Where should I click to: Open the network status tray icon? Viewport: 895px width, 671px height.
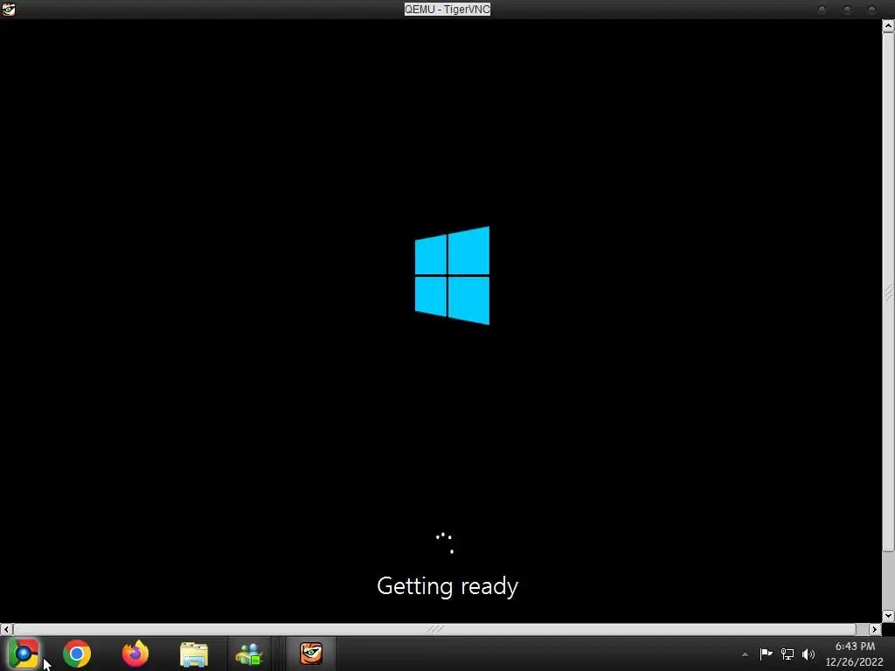[787, 654]
